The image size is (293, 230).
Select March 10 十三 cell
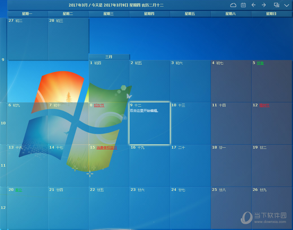tap(190, 123)
